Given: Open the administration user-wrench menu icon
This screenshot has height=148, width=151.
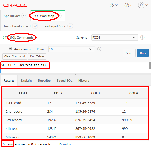Looking at the screenshot, I should click(114, 5).
